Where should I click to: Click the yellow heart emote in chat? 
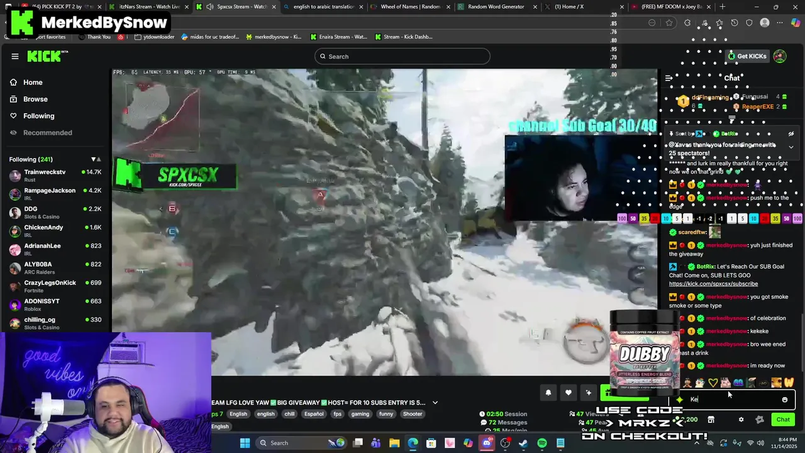pos(713,383)
